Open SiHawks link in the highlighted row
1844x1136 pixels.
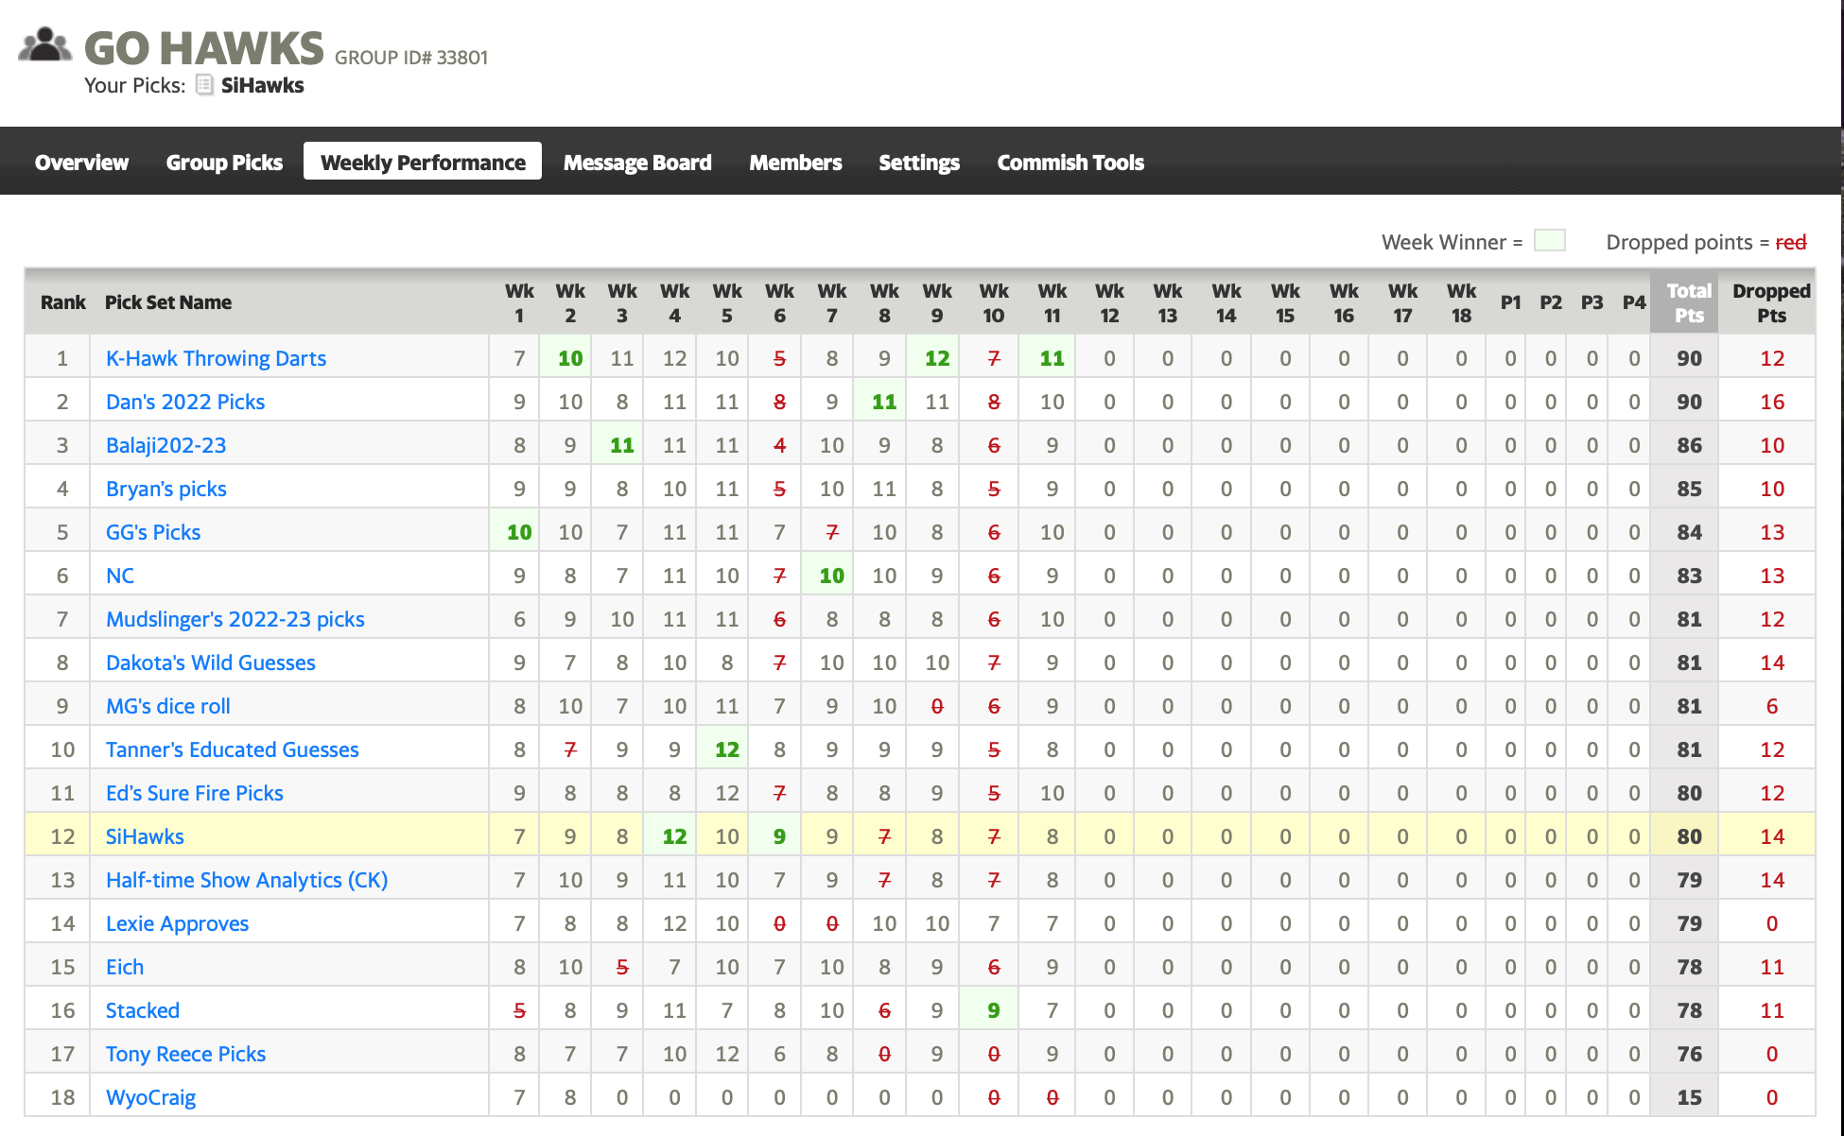145,836
